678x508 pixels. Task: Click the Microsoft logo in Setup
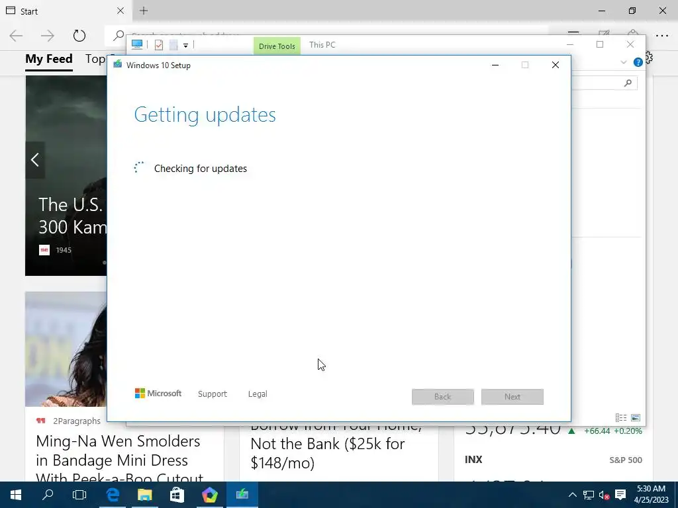(158, 394)
